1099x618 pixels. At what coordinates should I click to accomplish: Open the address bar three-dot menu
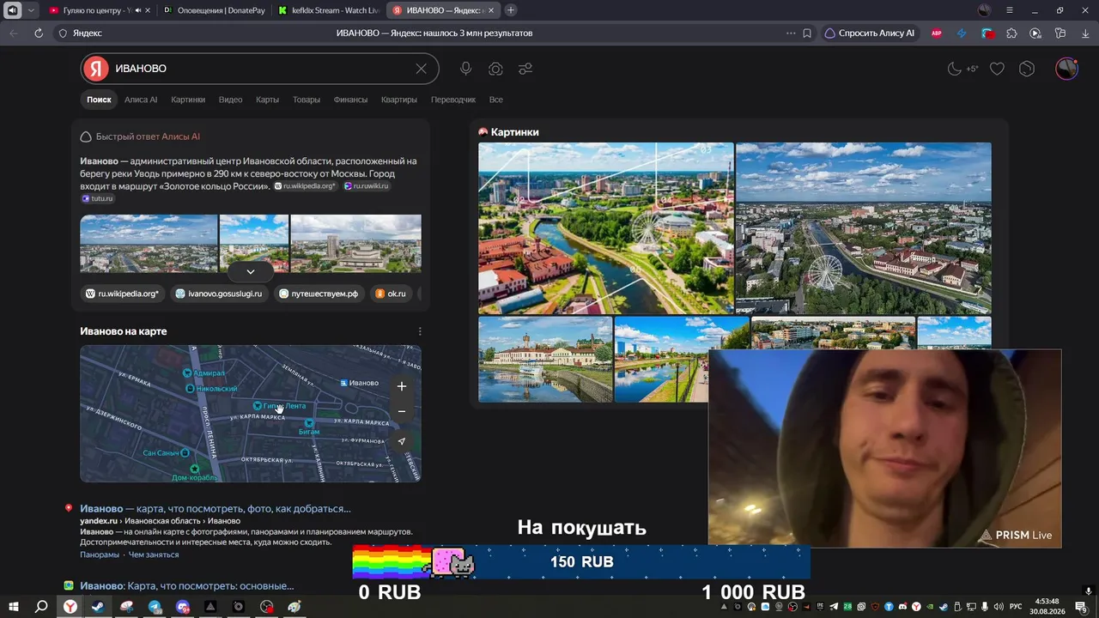tap(791, 33)
